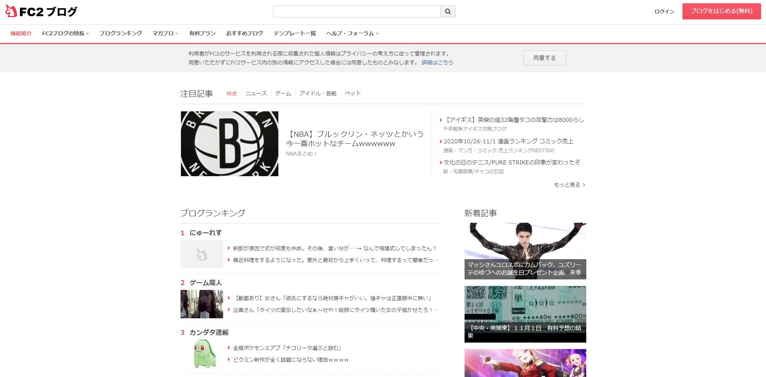Screen dimensions: 766x377
Task: Open 最近料理をするようになった article
Action: (336, 260)
